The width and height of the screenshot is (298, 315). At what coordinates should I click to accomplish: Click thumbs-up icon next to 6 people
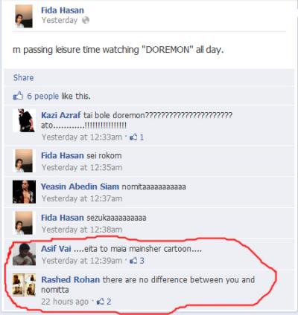coord(18,96)
